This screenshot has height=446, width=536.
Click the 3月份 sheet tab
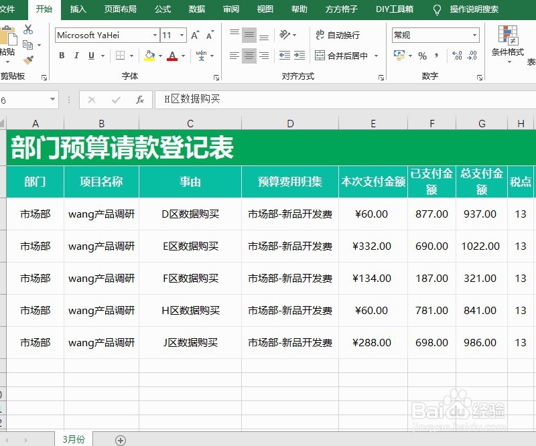74,439
